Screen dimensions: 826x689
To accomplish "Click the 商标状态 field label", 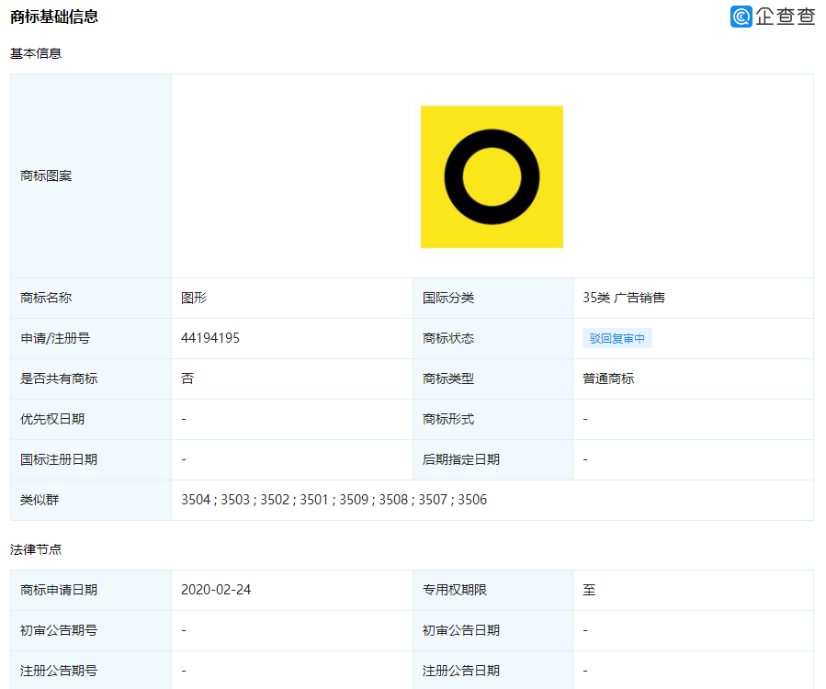I will click(448, 338).
